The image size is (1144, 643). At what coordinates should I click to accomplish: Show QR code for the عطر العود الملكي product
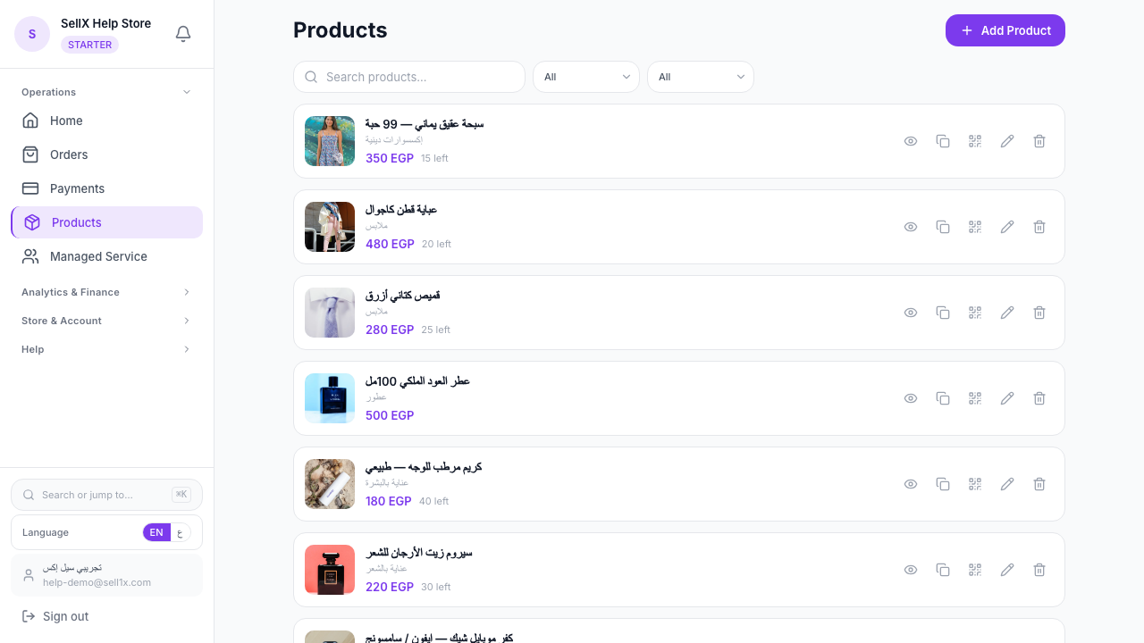pyautogui.click(x=975, y=398)
